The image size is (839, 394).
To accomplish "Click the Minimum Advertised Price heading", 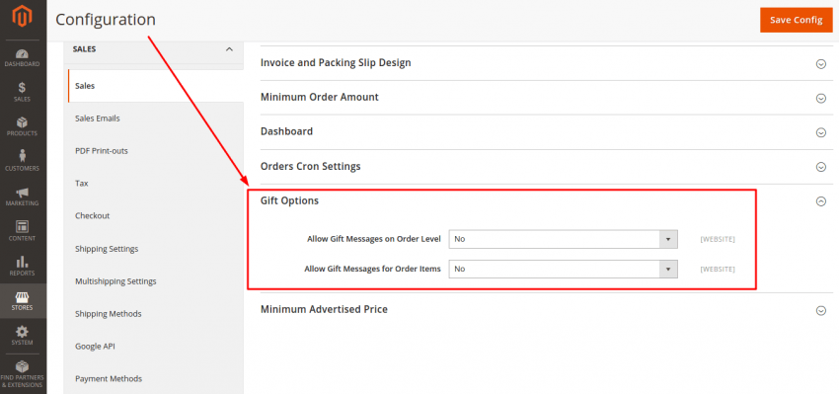I will 324,309.
